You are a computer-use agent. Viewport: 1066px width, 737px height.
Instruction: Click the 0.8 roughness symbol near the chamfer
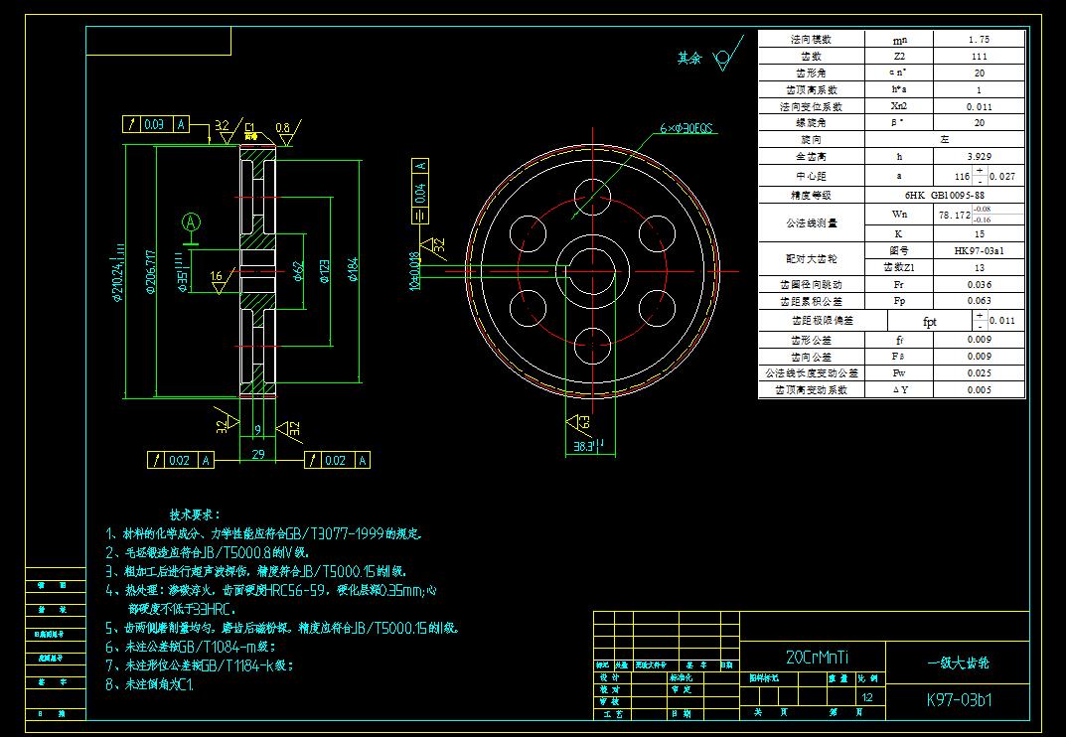click(x=283, y=128)
